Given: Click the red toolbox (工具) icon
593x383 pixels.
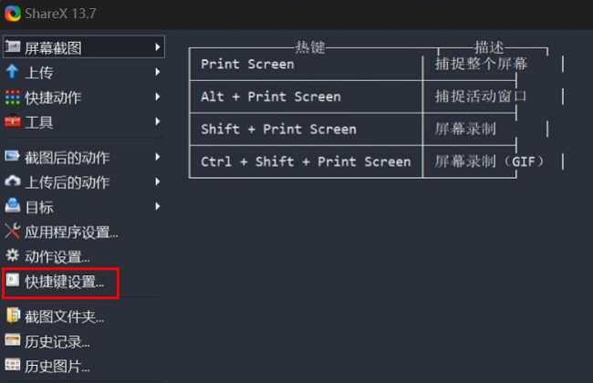Looking at the screenshot, I should click(x=13, y=121).
